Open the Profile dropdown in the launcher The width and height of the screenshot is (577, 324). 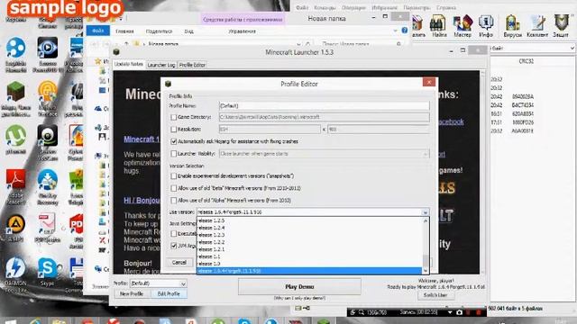159,283
